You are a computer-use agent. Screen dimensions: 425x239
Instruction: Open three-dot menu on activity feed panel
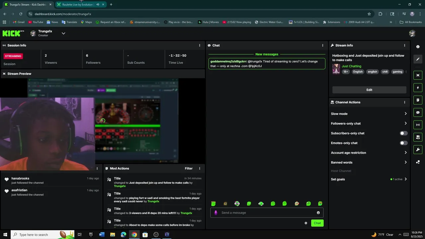[x=97, y=169]
